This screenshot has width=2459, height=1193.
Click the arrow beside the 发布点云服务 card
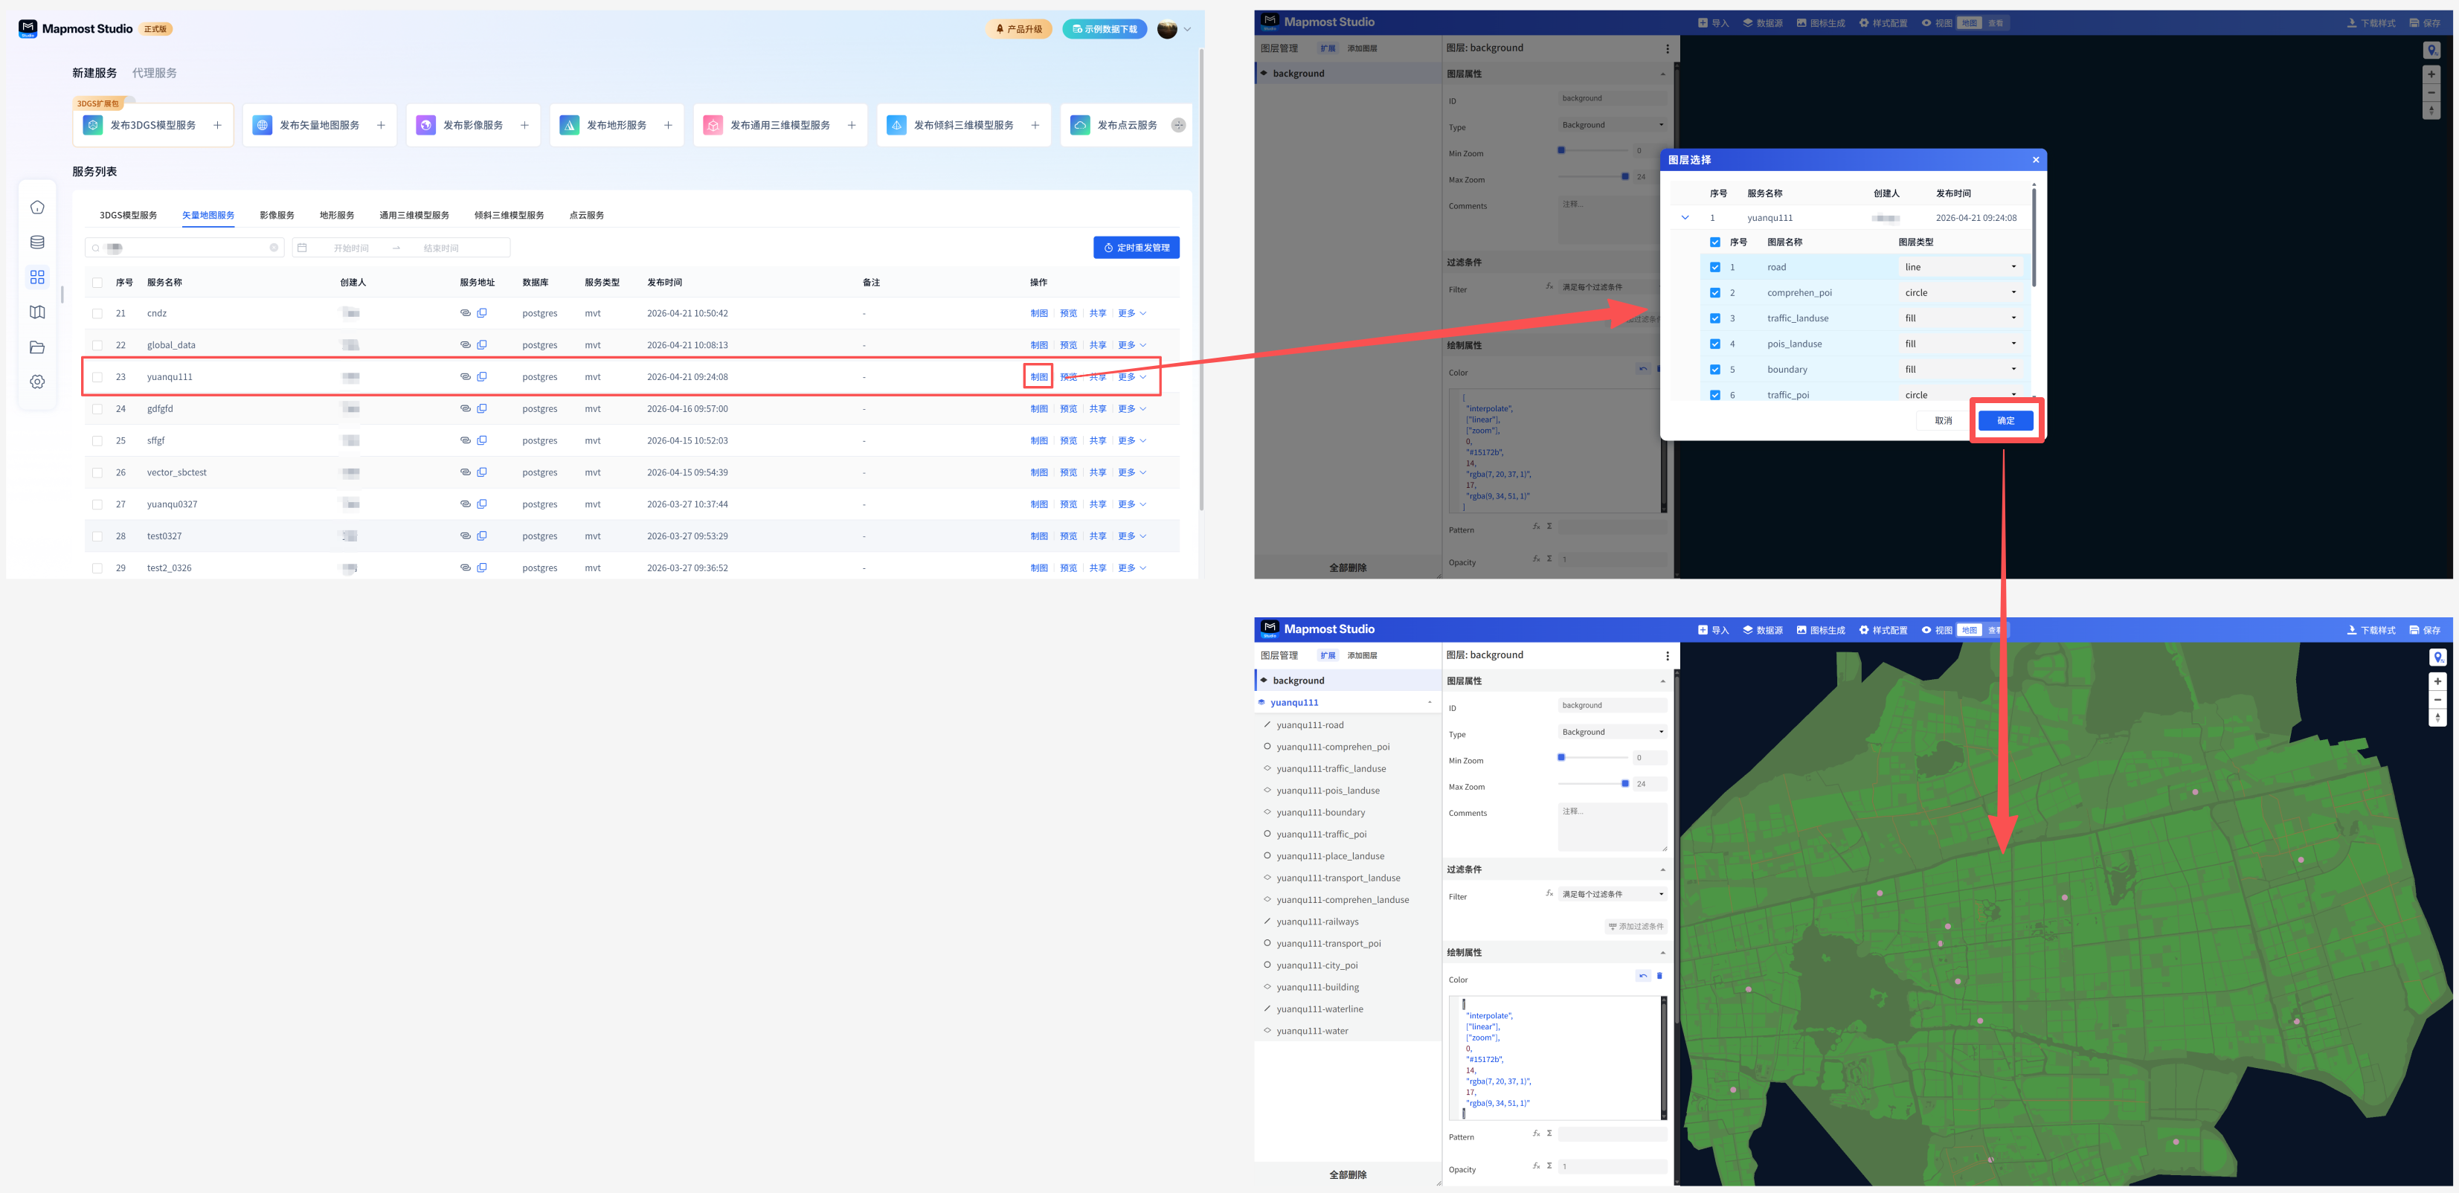(1179, 125)
